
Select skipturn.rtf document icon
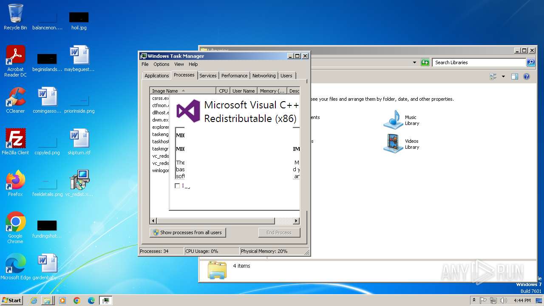point(79,142)
